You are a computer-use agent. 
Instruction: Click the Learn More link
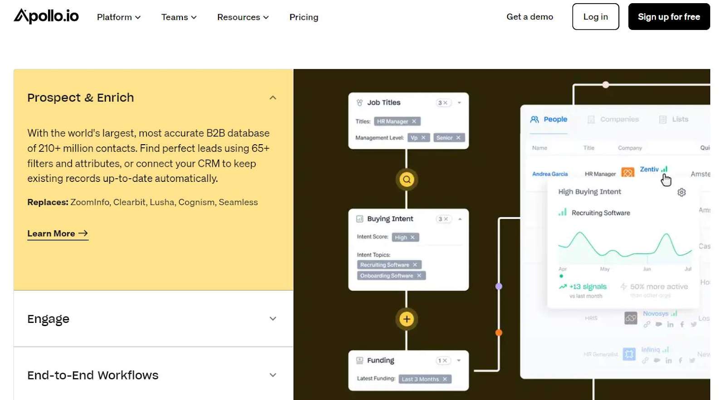(x=58, y=234)
